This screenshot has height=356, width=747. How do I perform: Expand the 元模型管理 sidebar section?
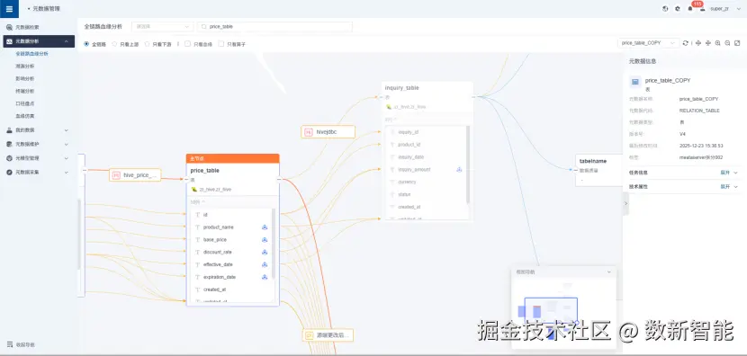(x=67, y=158)
